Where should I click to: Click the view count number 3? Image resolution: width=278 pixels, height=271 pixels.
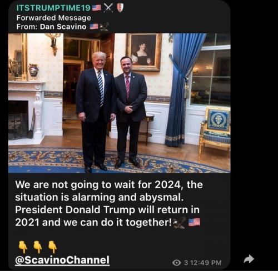186,263
